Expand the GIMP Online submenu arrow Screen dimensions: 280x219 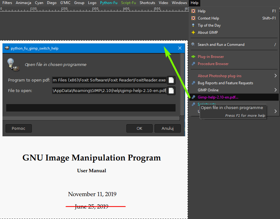276,90
